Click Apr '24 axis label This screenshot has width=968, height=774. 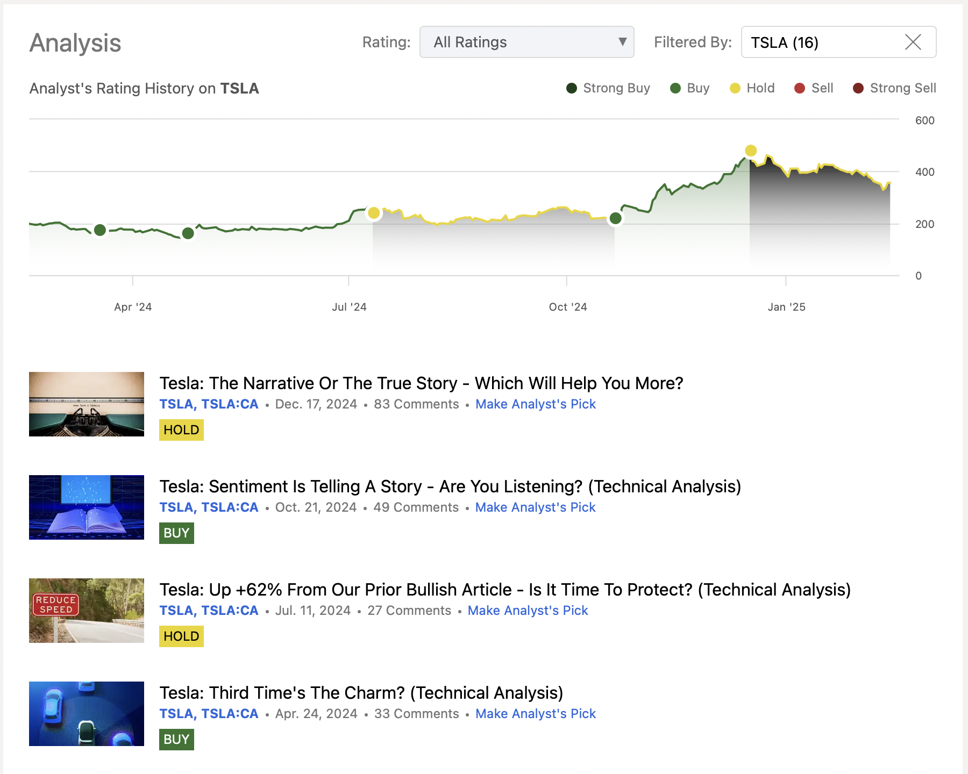point(133,307)
